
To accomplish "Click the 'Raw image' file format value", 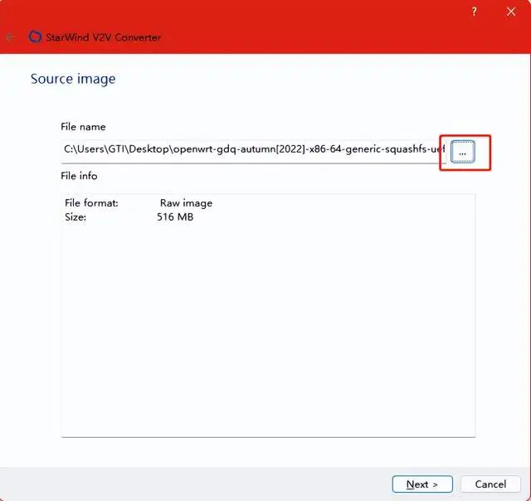I will [186, 203].
